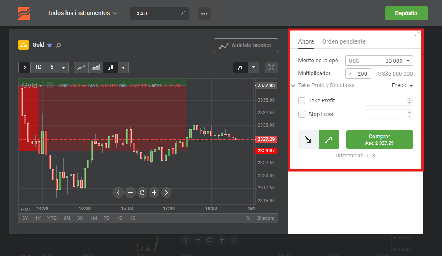The image size is (442, 256).
Task: Enable the Take Profit checkbox
Action: point(302,100)
